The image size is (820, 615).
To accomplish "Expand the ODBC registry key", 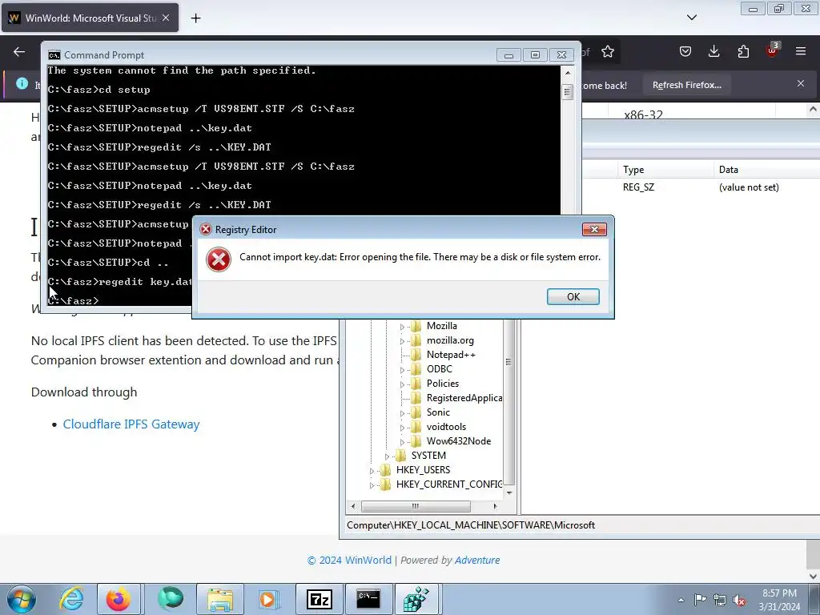I will (x=402, y=370).
